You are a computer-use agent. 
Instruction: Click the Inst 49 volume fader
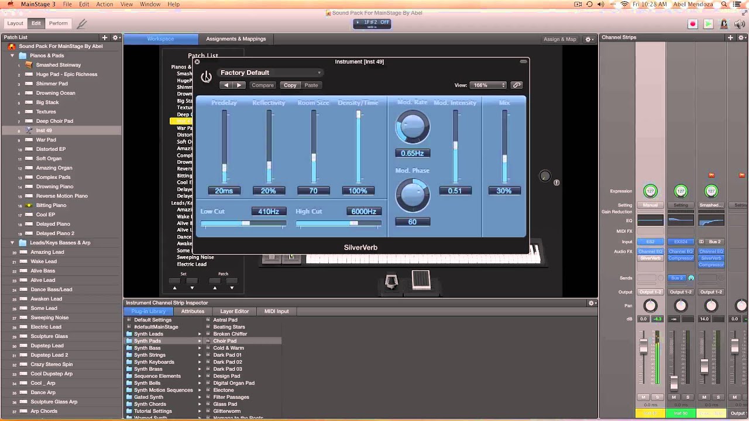pyautogui.click(x=644, y=346)
